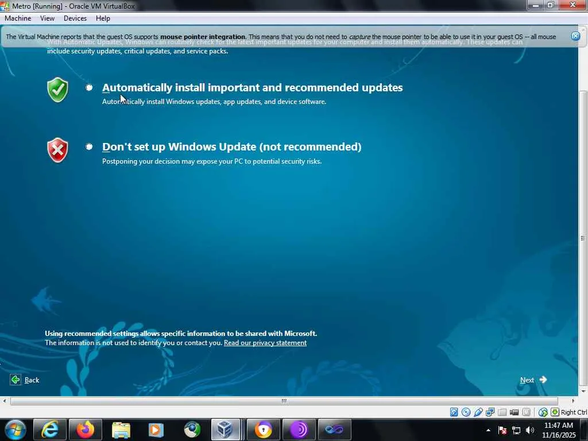Image resolution: width=588 pixels, height=441 pixels.
Task: Click the horizontal scrollbar left arrow
Action: pyautogui.click(x=5, y=401)
